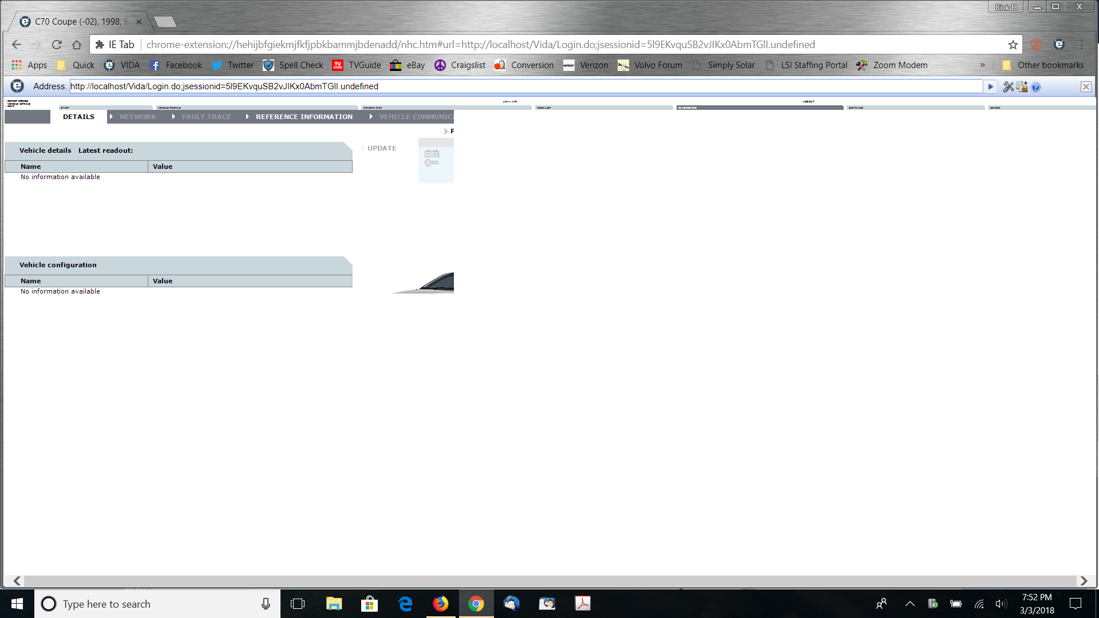Screen dimensions: 1099x618
Task: Click the battery key icon beside UPDATE
Action: tap(432, 159)
